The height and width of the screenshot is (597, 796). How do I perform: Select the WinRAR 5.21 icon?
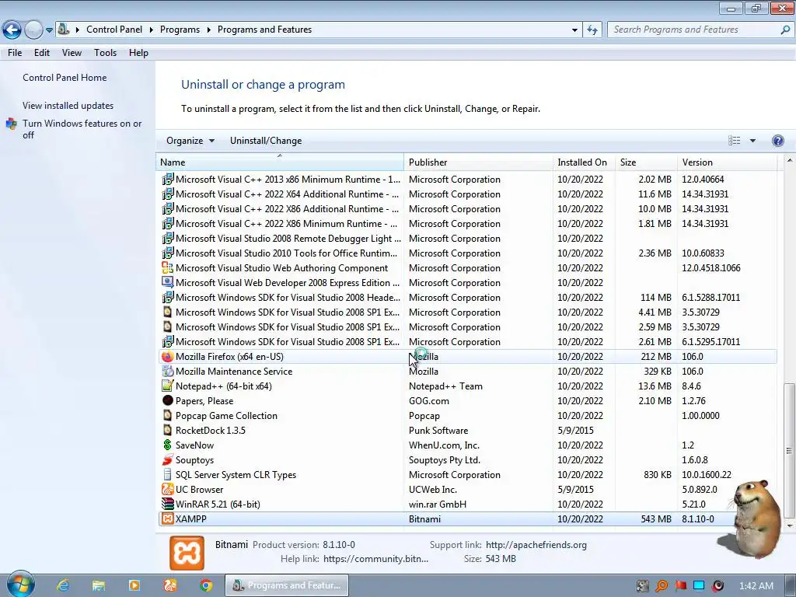point(168,504)
